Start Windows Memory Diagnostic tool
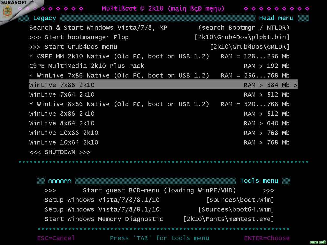This screenshot has width=327, height=245. point(159,219)
